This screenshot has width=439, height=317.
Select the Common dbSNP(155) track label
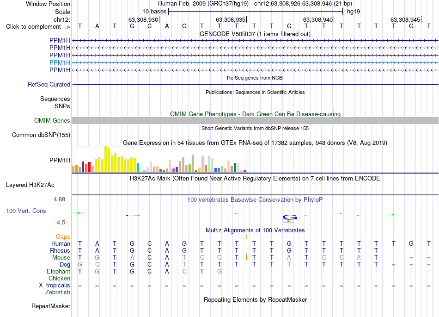[x=41, y=135]
